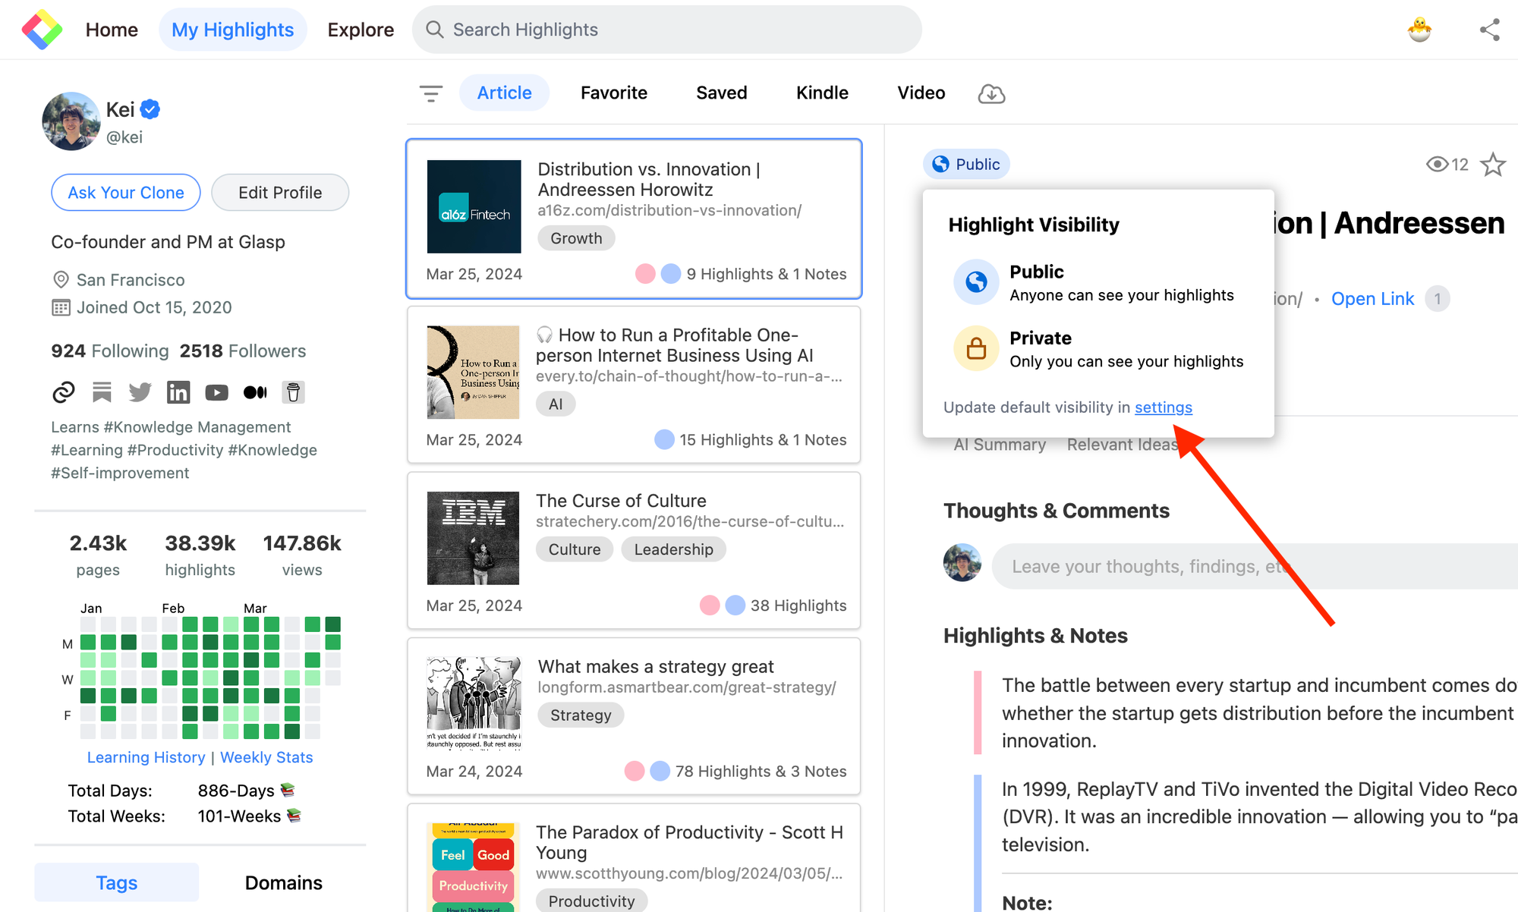The height and width of the screenshot is (912, 1518).
Task: Switch to the Favorite tab
Action: click(x=615, y=92)
